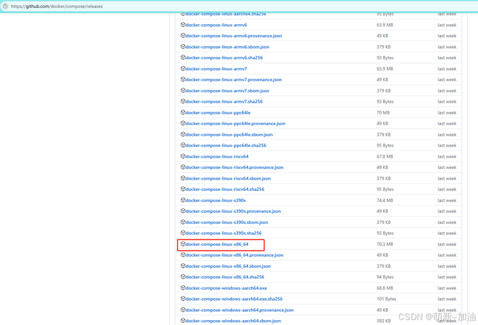Click package icon beside linux-armv7.sbom.json

pos(183,91)
